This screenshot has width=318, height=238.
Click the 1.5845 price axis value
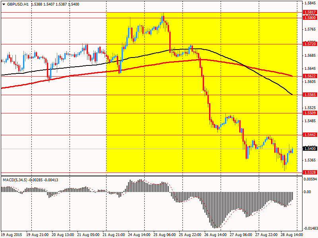click(x=310, y=3)
